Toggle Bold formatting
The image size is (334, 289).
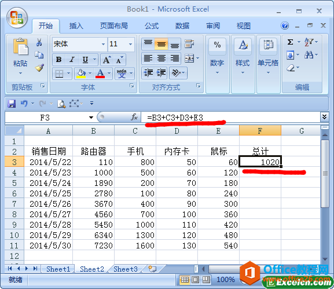(x=59, y=60)
